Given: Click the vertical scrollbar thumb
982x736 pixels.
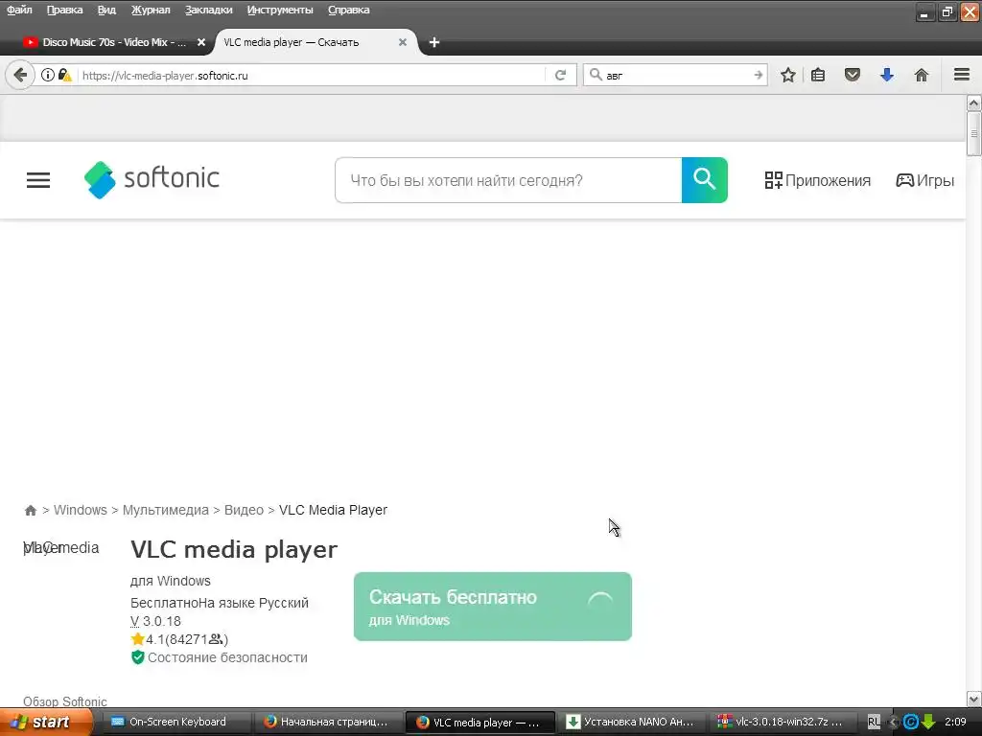Looking at the screenshot, I should point(973,133).
